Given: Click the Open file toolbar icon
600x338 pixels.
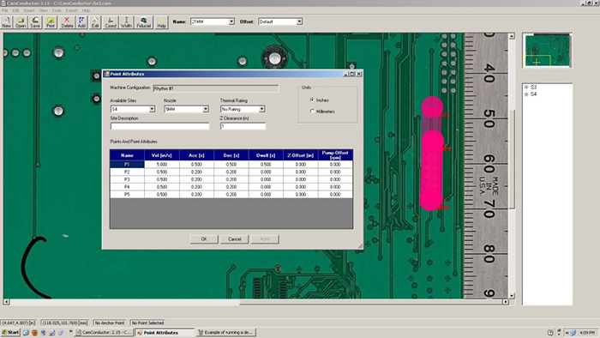Looking at the screenshot, I should (21, 22).
